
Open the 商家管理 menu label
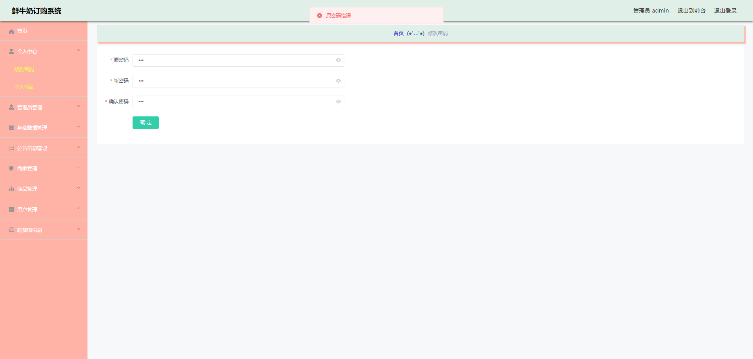(27, 169)
